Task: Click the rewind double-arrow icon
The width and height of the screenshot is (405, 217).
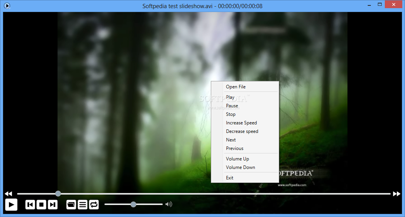Action: tap(9, 193)
